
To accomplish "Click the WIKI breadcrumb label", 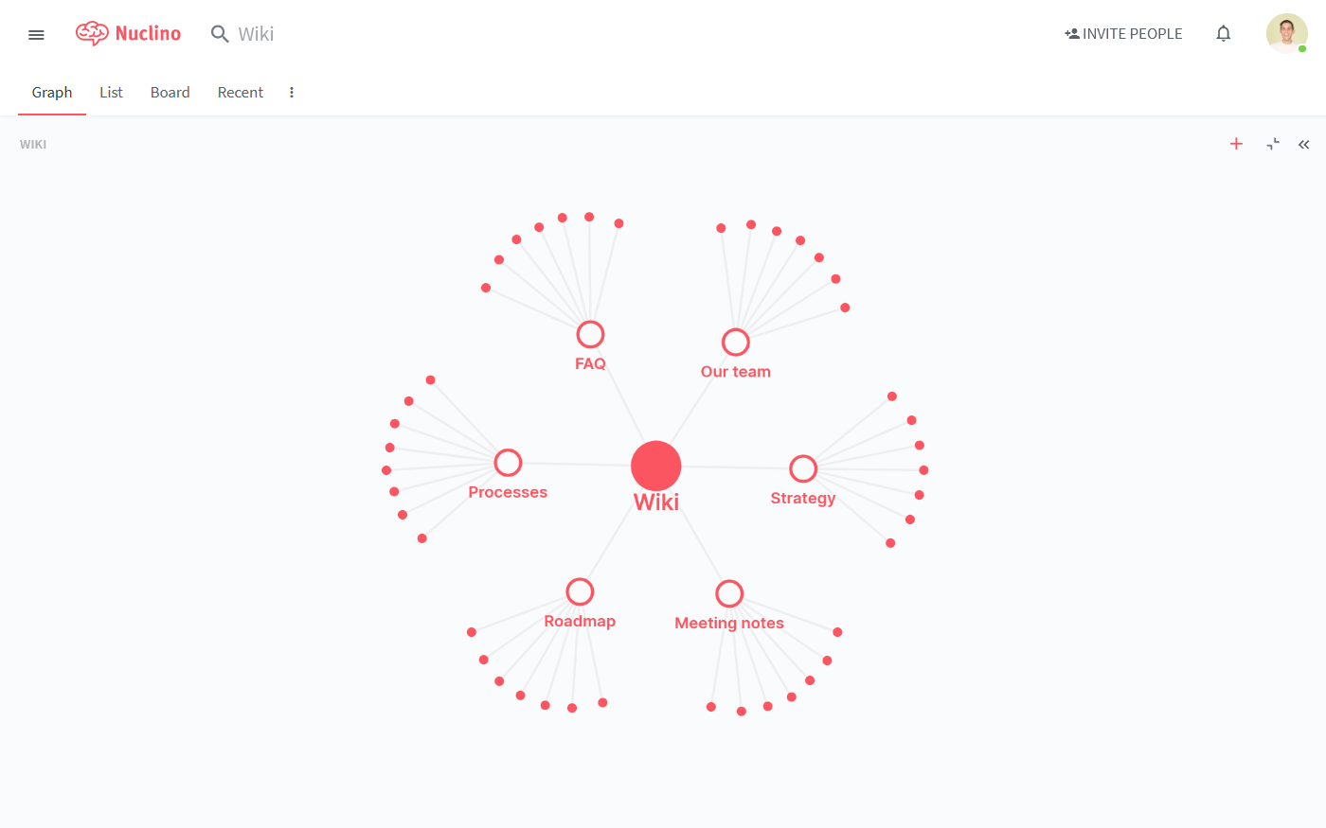I will pos(33,145).
